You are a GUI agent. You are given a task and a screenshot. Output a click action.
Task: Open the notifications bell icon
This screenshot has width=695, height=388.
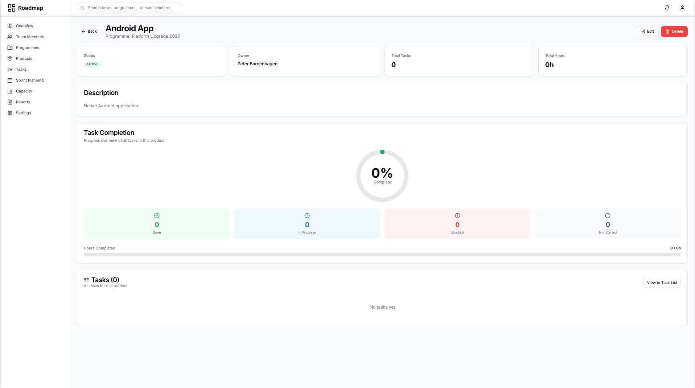pyautogui.click(x=667, y=8)
